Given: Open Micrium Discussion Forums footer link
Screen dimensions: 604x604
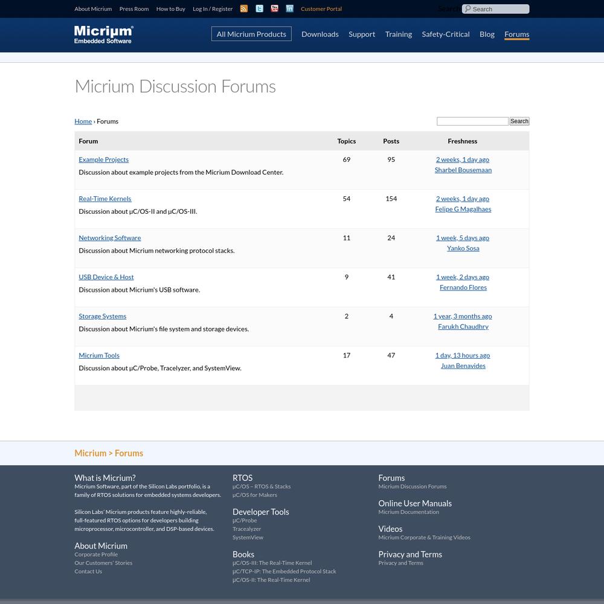Looking at the screenshot, I should (x=412, y=486).
